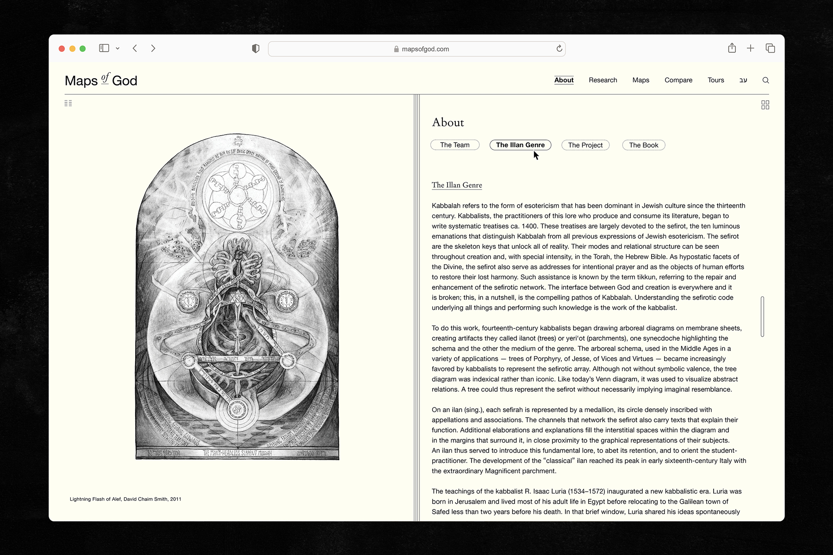Click the Maps of God logo
Screen dimensions: 833x555
pyautogui.click(x=101, y=80)
